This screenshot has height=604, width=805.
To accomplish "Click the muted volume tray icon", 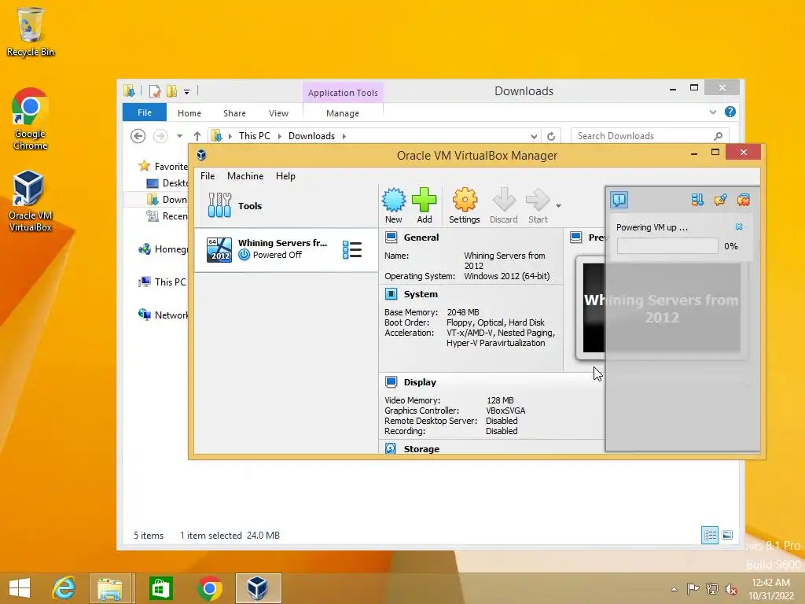I will click(731, 589).
